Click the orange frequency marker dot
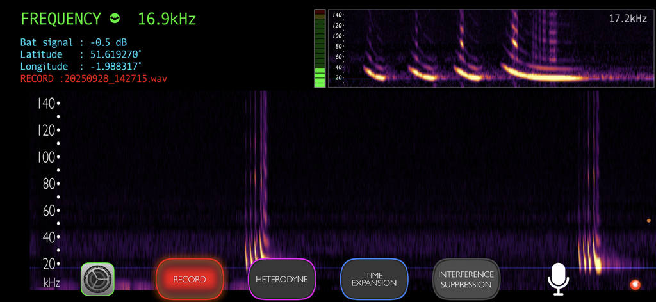The image size is (656, 302). tap(649, 221)
